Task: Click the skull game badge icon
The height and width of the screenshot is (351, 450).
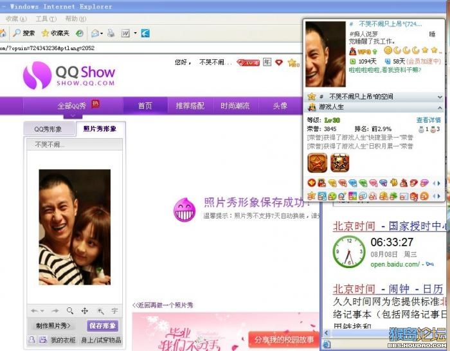Action: pos(340,163)
